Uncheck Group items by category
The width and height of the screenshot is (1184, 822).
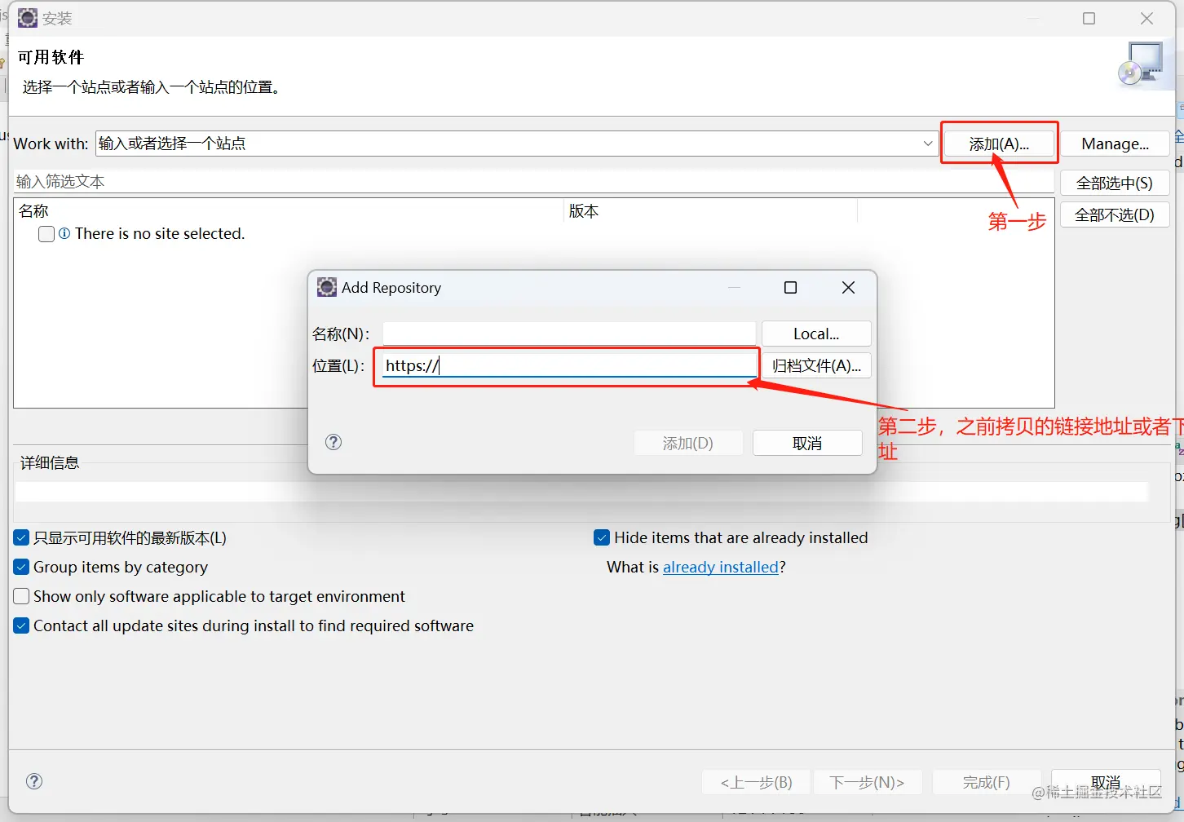point(22,568)
